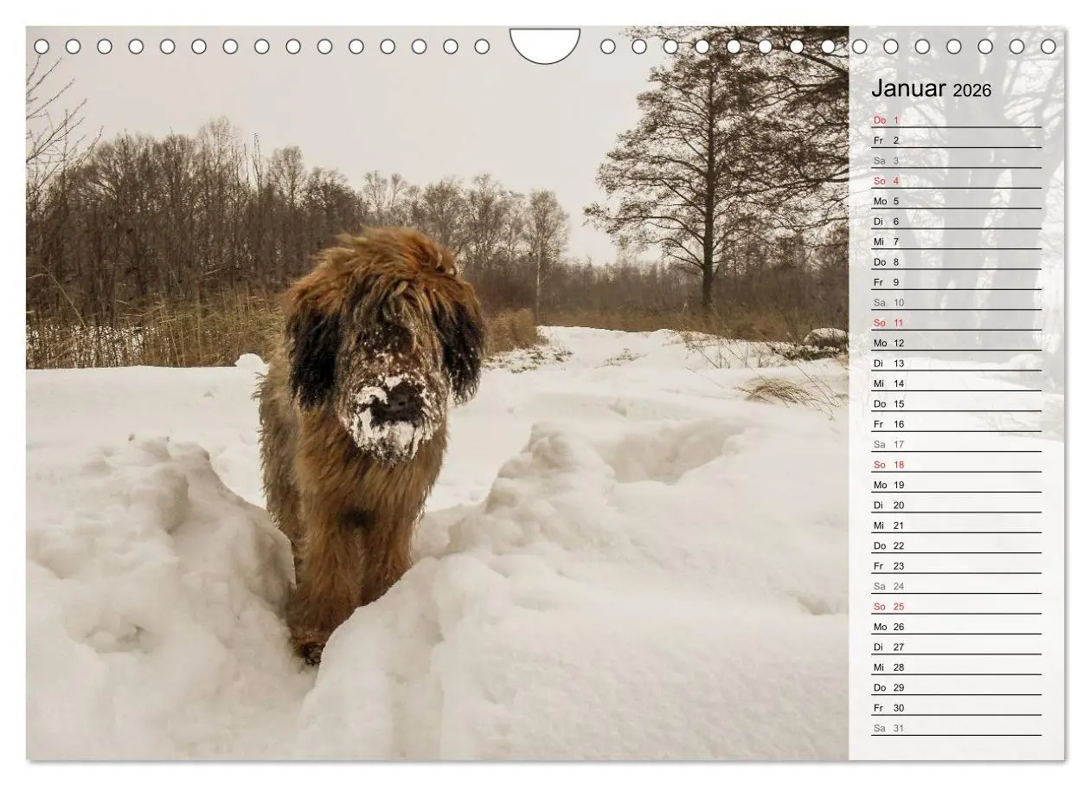Select the 'Di 6' date row
This screenshot has width=1090, height=786.
pos(956,221)
